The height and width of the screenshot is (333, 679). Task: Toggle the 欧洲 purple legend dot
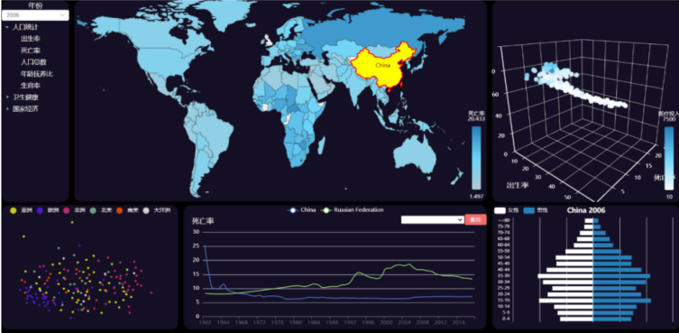(41, 210)
